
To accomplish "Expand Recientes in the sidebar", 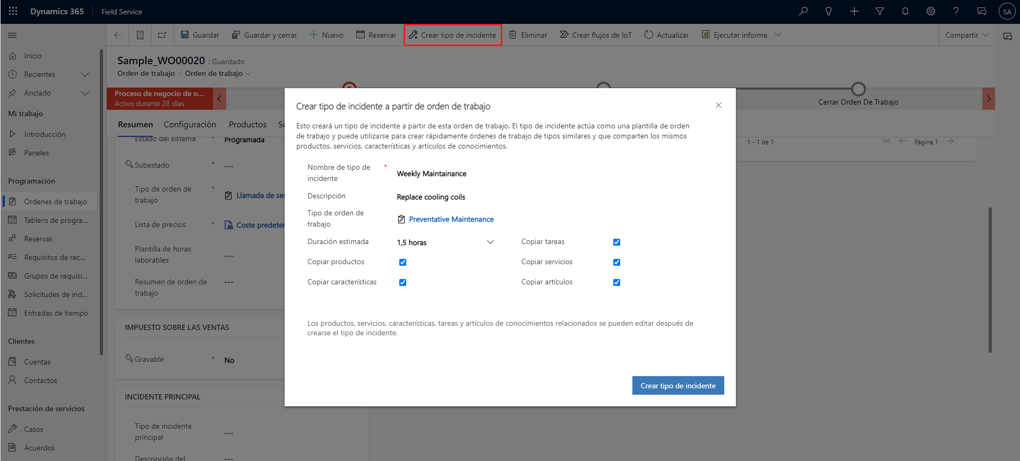I will 85,74.
